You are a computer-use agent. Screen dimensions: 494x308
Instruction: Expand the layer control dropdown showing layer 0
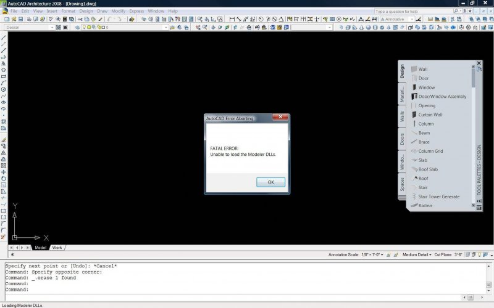tap(165, 27)
